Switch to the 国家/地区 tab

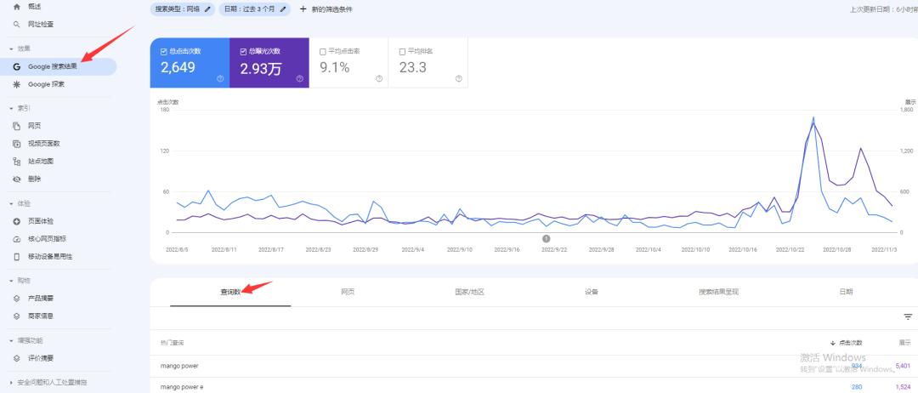[x=469, y=292]
